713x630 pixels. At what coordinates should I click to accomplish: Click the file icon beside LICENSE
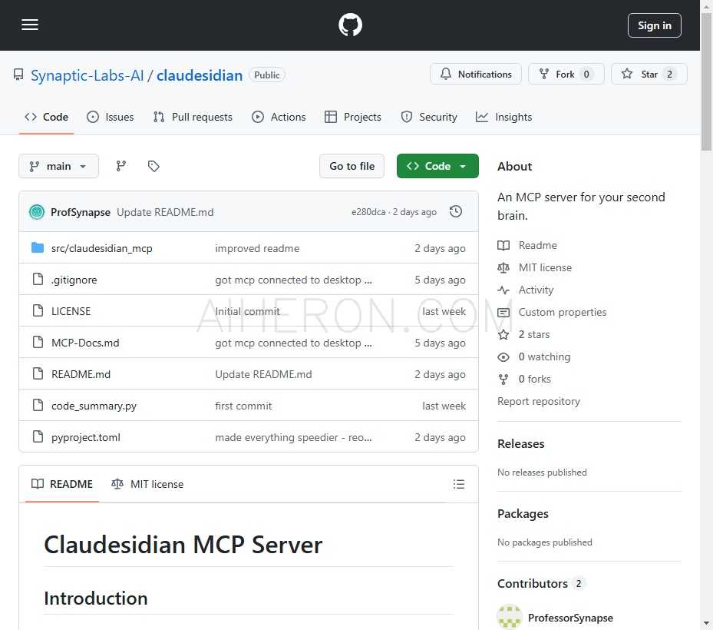pos(38,310)
